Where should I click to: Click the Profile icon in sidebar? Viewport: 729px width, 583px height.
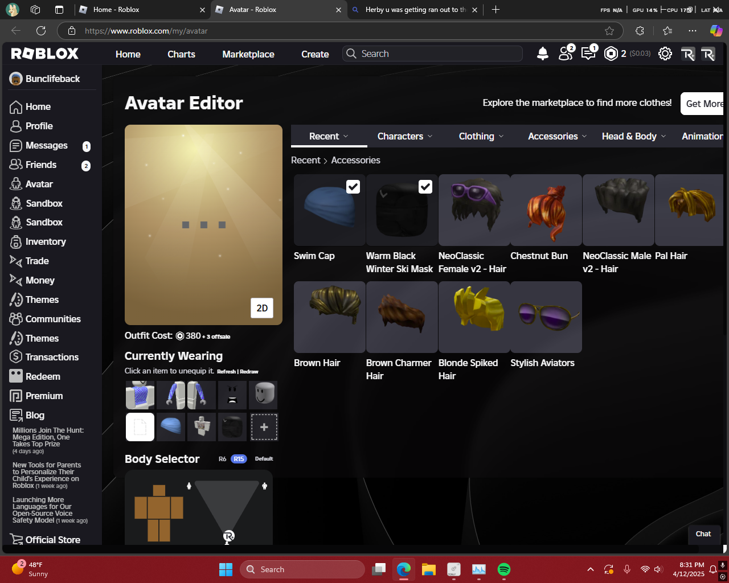click(16, 126)
